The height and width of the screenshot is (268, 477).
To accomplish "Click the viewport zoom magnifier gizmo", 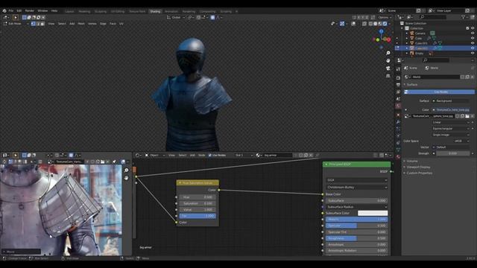I will point(388,53).
